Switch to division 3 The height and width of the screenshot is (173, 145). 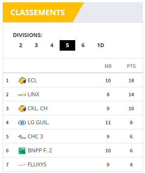pyautogui.click(x=36, y=45)
